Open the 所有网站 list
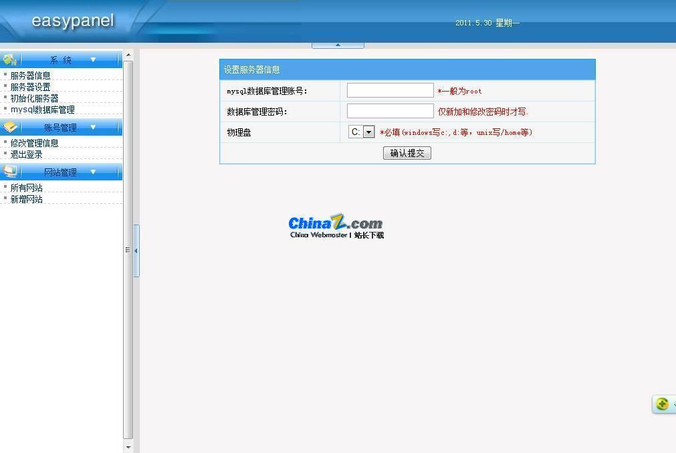Screen dimensions: 676x453 (26, 188)
